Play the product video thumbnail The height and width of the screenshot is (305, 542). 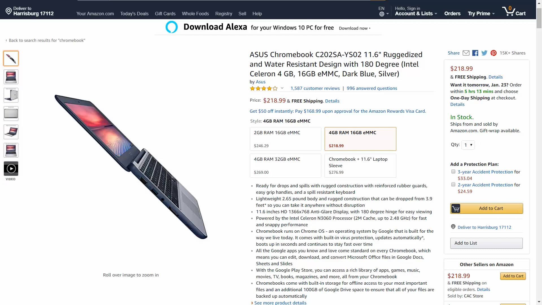pyautogui.click(x=11, y=169)
